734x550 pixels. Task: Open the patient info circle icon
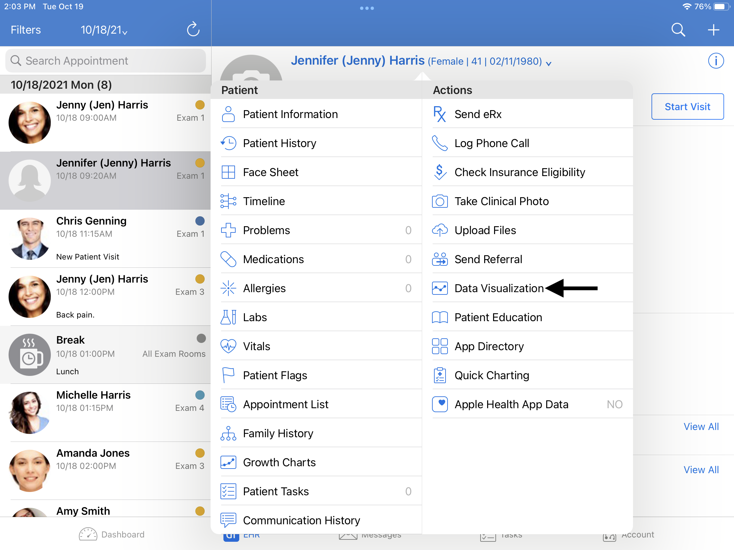716,61
